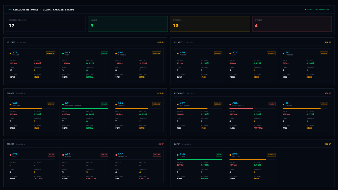Click the Offline badge on the AIR Airtel card

click(104, 155)
